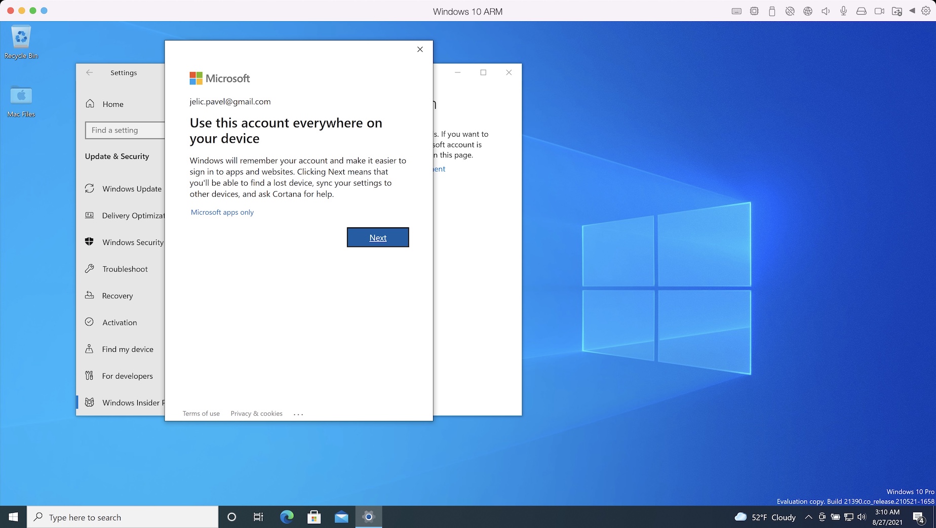Go back with the Settings window arrow

pos(90,72)
